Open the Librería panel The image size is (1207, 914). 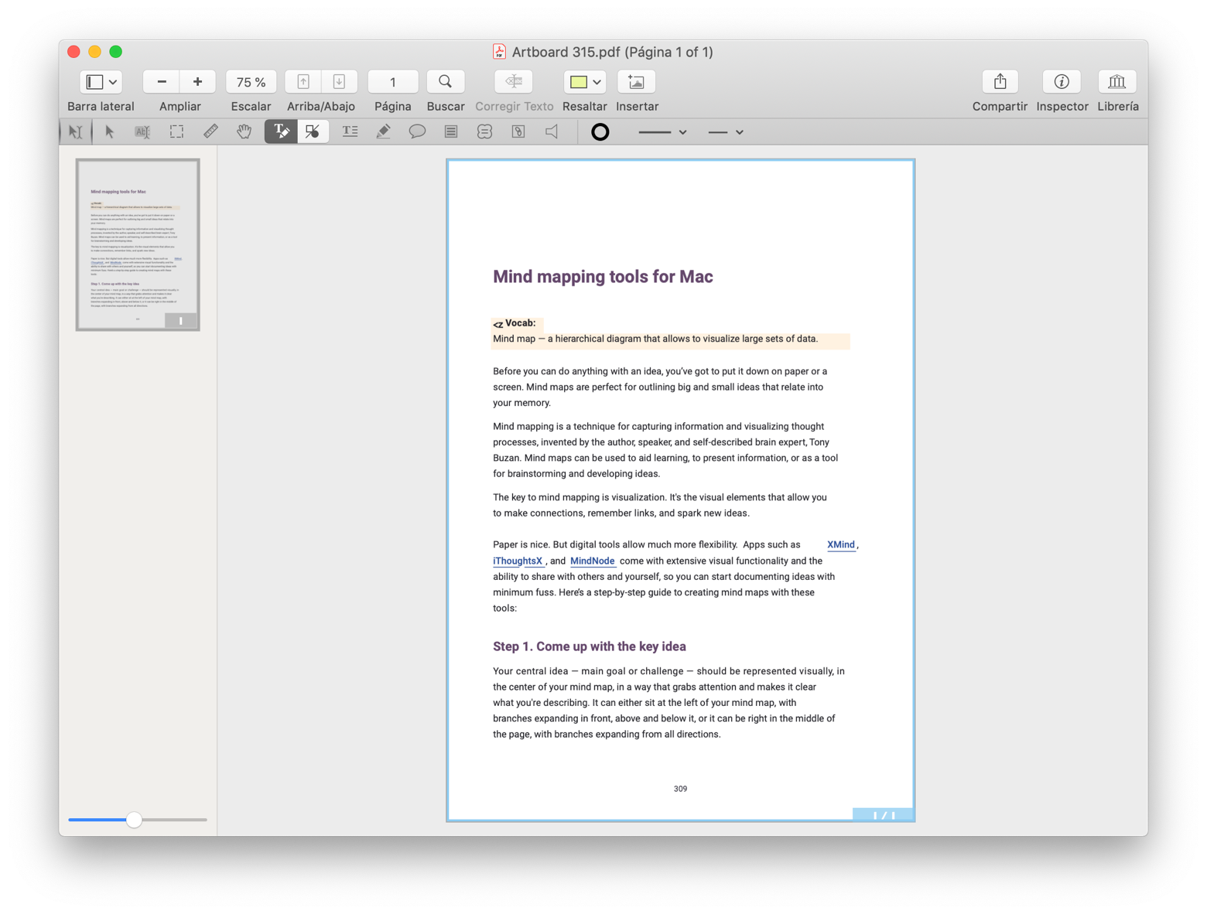click(x=1116, y=81)
